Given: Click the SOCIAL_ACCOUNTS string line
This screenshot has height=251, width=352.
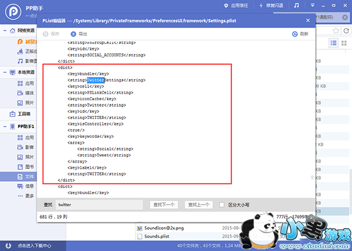Looking at the screenshot, I should click(x=106, y=55).
